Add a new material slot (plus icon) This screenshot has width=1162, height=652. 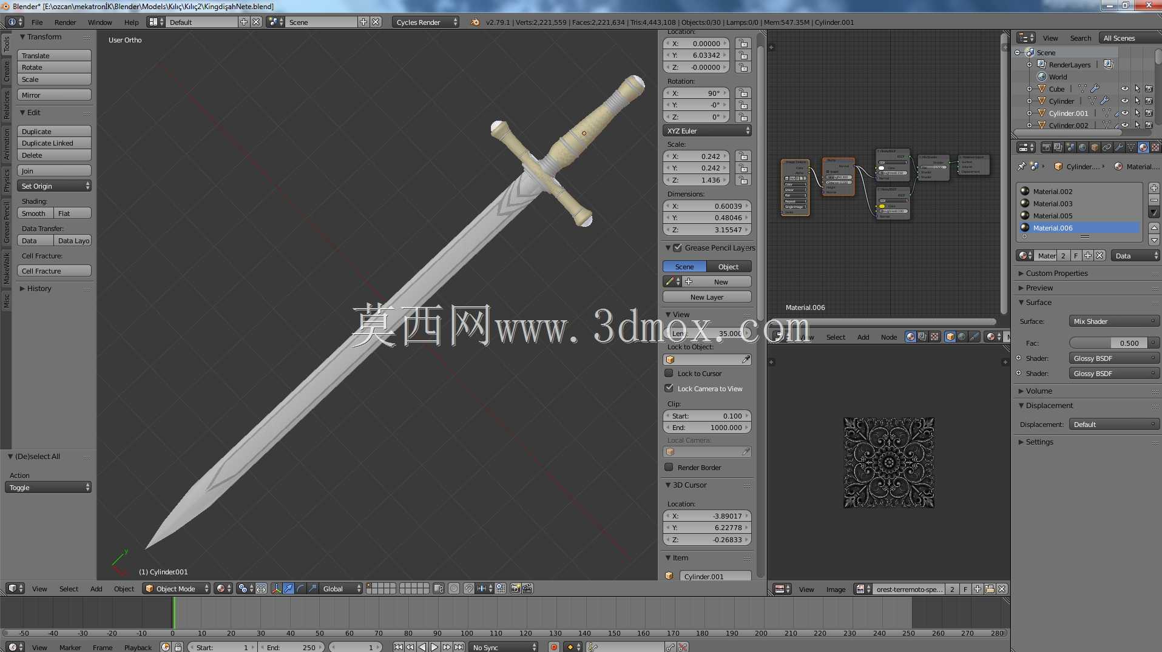click(1154, 188)
